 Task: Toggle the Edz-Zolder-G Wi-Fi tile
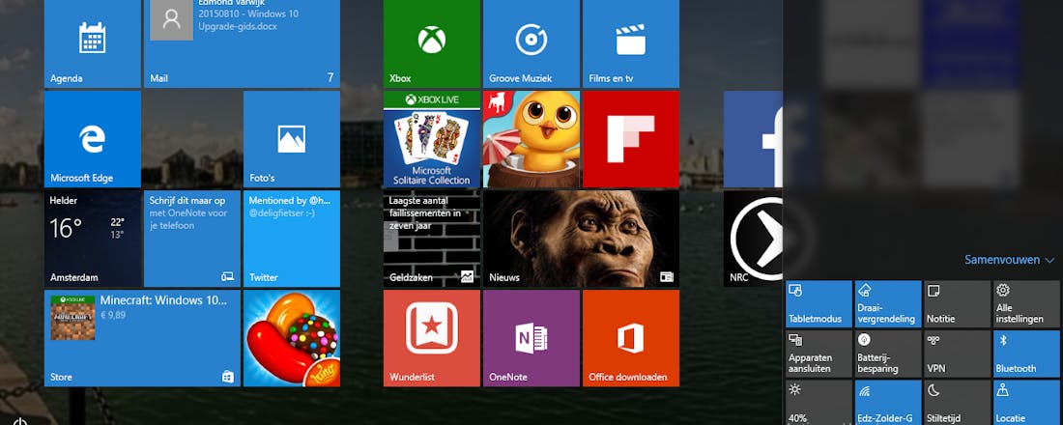[x=888, y=403]
